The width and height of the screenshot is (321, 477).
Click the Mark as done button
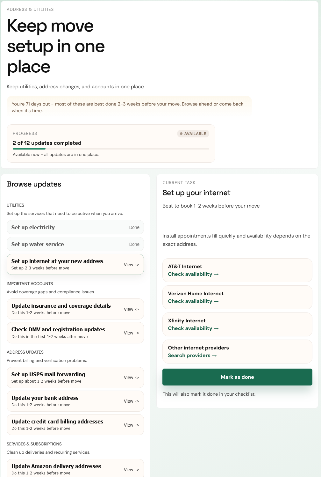tap(237, 377)
